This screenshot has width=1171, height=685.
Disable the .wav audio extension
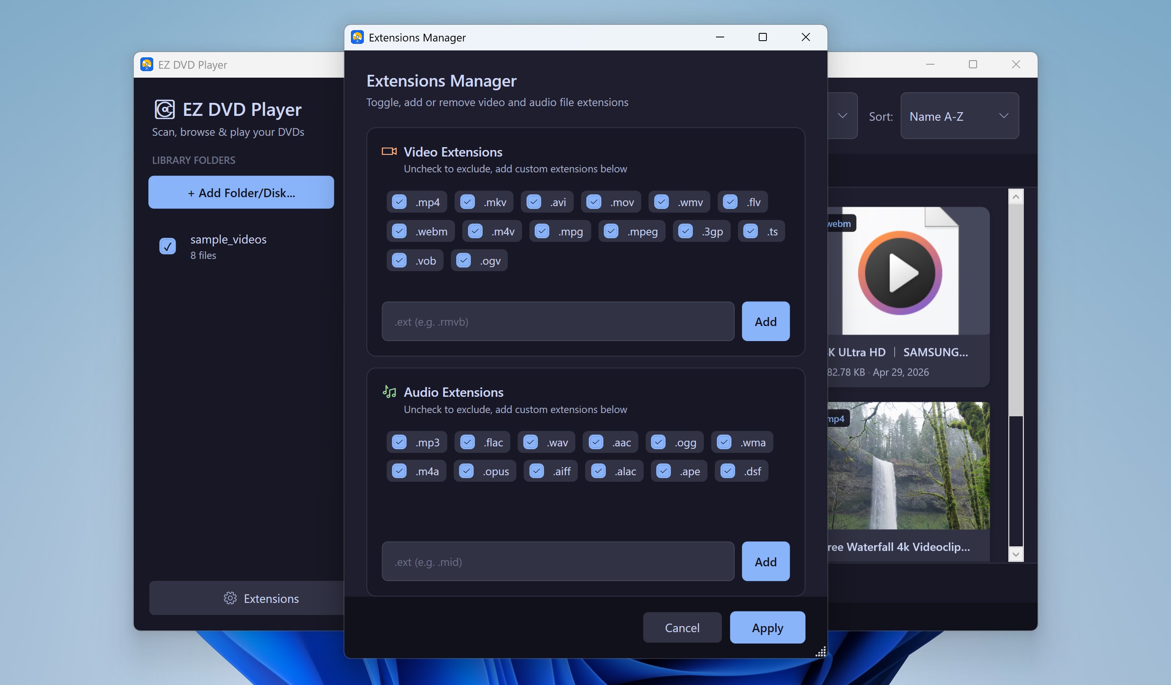pyautogui.click(x=531, y=442)
